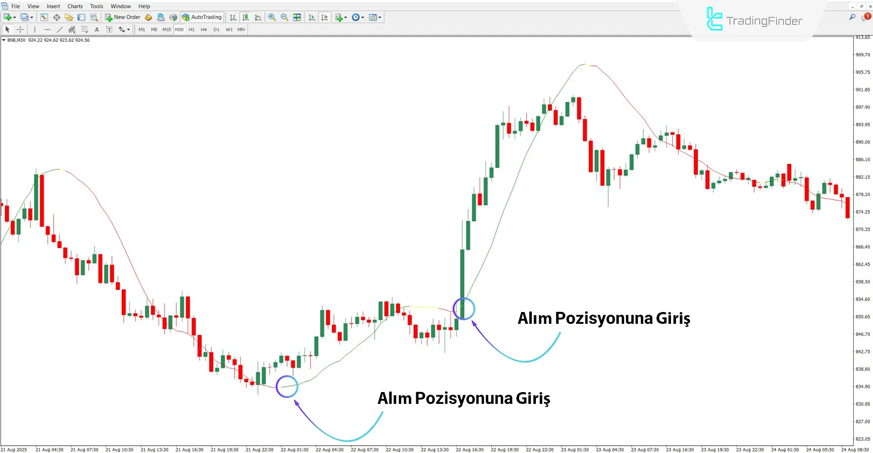Click the price scale at 890.00

point(863,142)
